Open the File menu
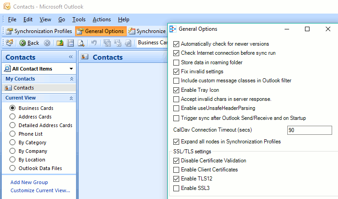 coord(12,19)
